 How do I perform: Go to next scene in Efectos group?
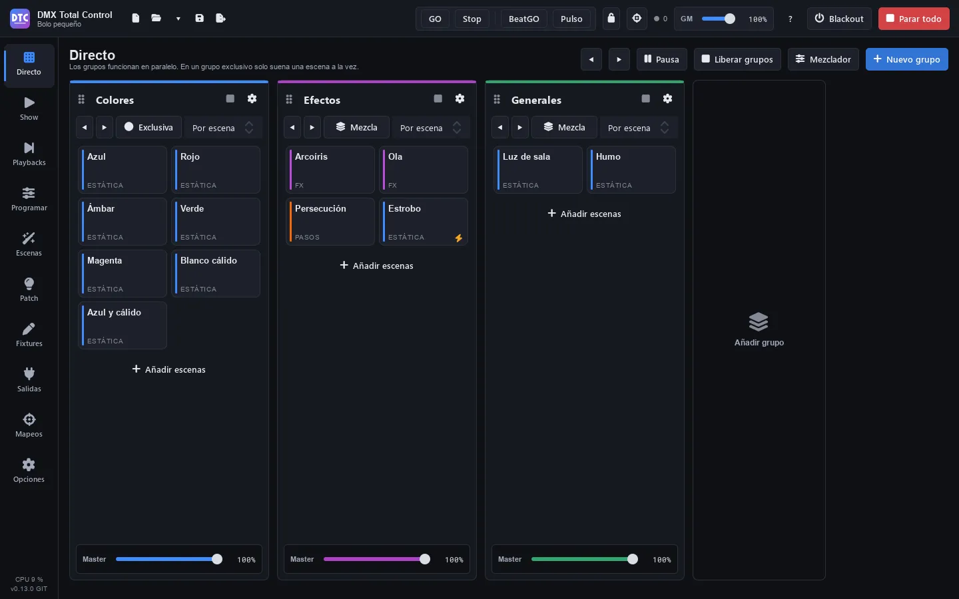312,127
